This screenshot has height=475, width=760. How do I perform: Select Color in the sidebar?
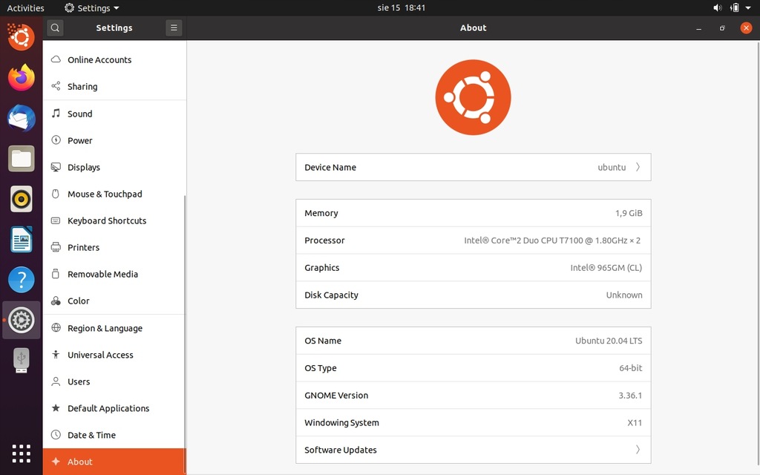tap(114, 301)
